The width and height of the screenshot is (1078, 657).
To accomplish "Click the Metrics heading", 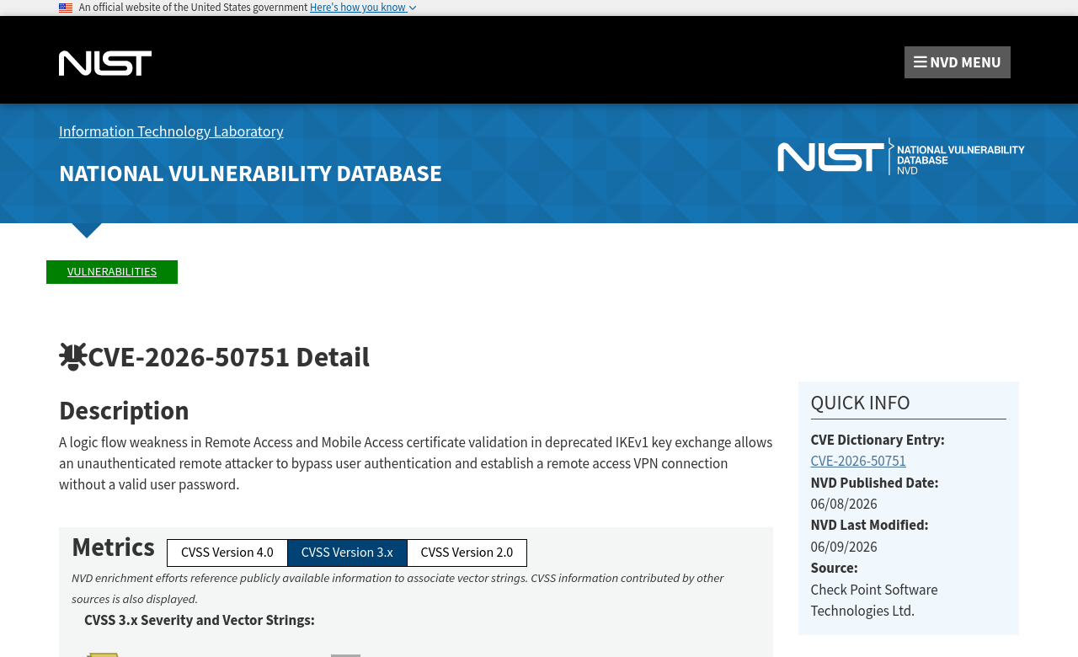I will tap(113, 547).
